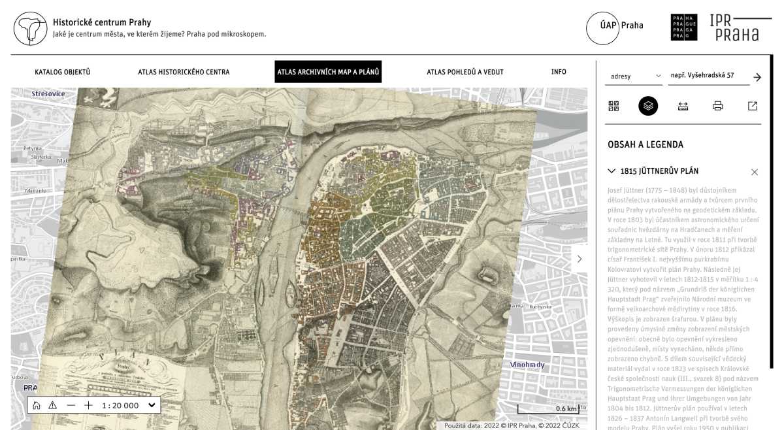Zoom out with the minus button
The image size is (784, 430).
click(71, 405)
